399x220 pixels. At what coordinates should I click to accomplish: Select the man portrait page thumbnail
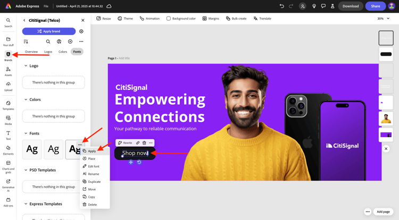coord(386,119)
